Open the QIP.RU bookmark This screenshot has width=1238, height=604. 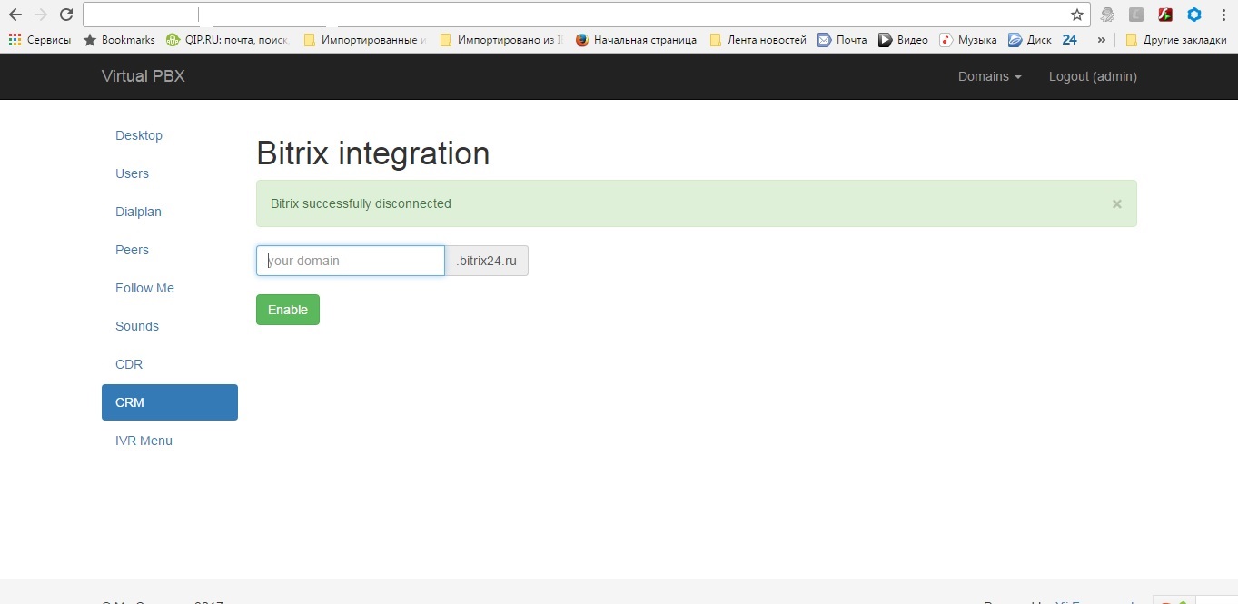227,40
